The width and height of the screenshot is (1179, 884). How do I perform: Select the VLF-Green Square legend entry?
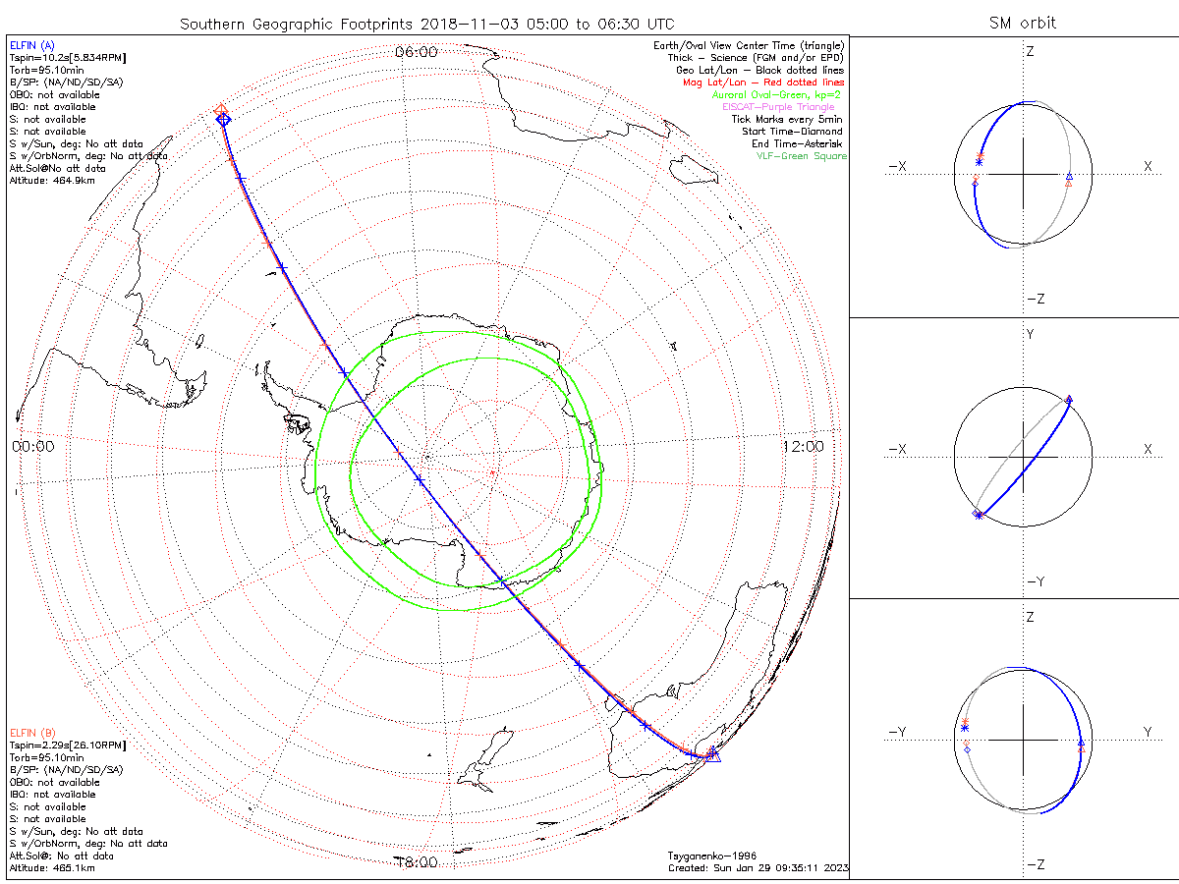click(801, 156)
